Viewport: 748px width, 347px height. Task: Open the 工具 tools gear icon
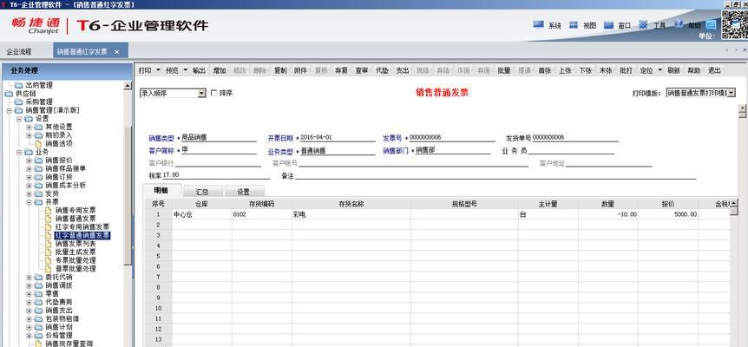pyautogui.click(x=644, y=23)
